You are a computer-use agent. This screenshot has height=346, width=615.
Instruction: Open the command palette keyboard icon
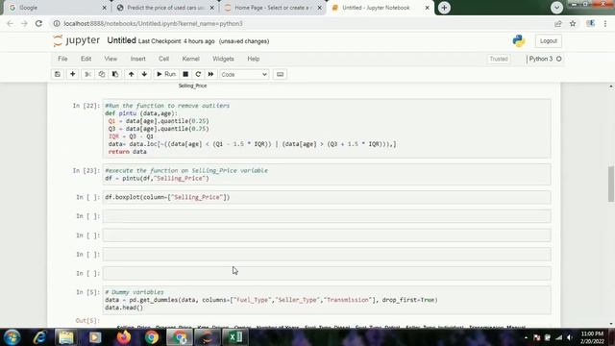280,74
